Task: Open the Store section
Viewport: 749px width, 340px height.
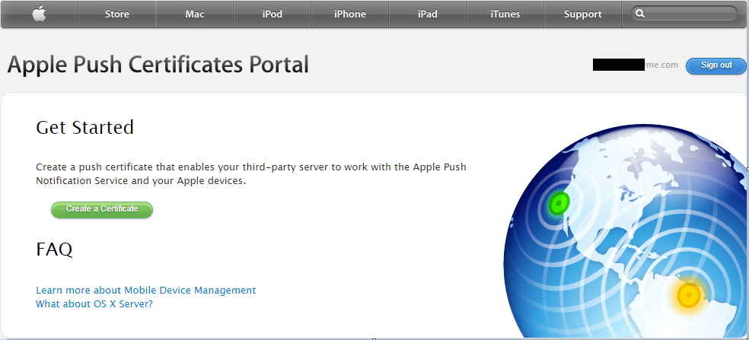Action: [x=116, y=14]
